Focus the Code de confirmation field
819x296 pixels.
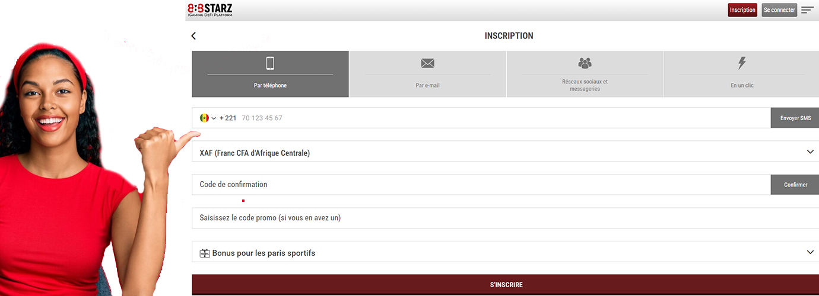[x=481, y=185]
